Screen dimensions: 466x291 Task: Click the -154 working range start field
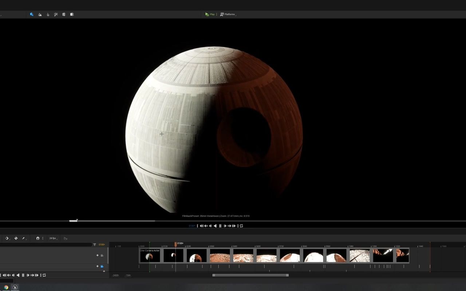click(x=128, y=275)
